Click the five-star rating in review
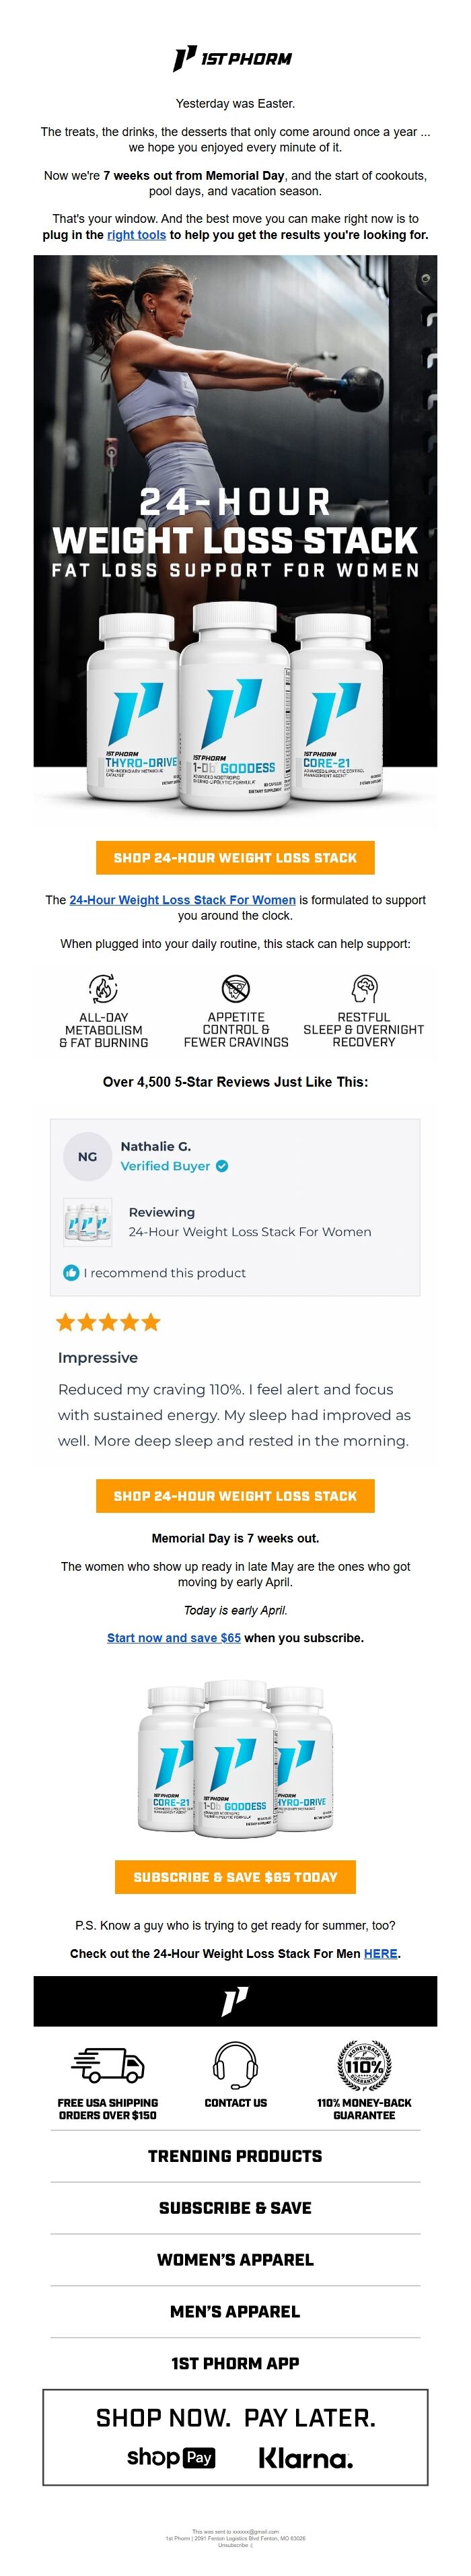The width and height of the screenshot is (471, 2576). (108, 1323)
